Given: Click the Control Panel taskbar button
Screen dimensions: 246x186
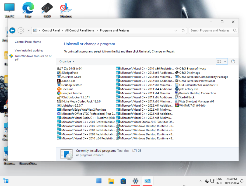Looking at the screenshot, I should [x=147, y=181].
